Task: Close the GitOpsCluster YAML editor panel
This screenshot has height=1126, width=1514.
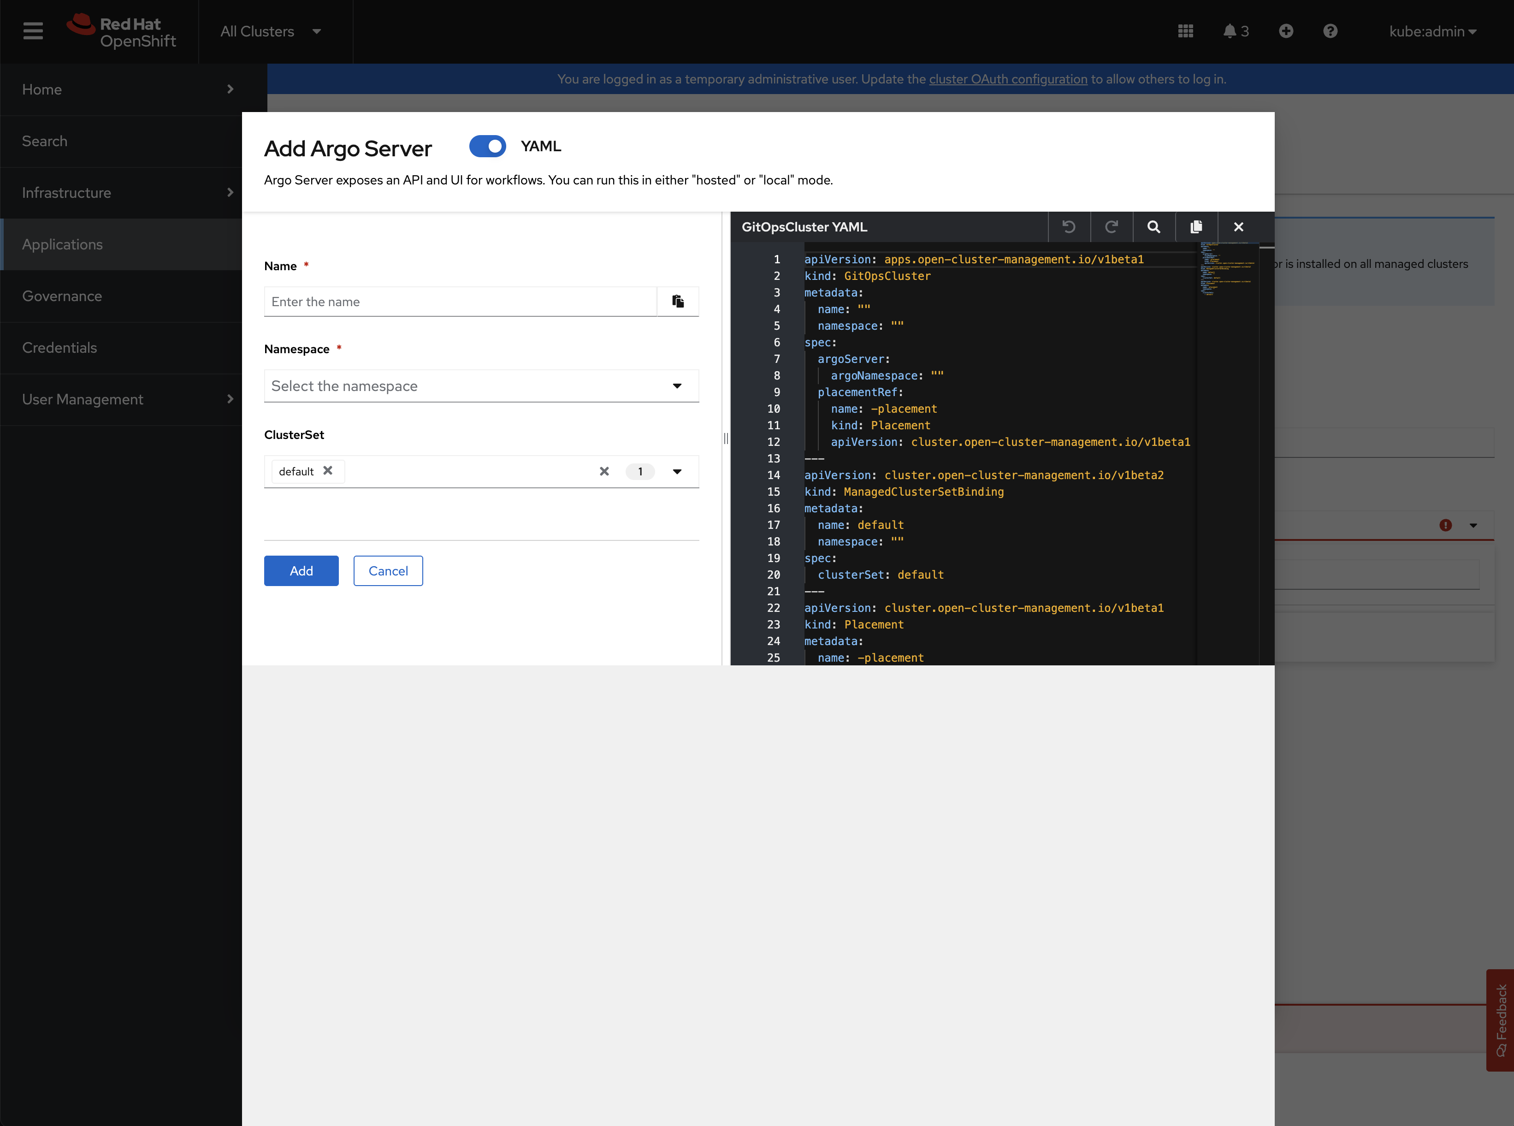Action: (x=1238, y=227)
